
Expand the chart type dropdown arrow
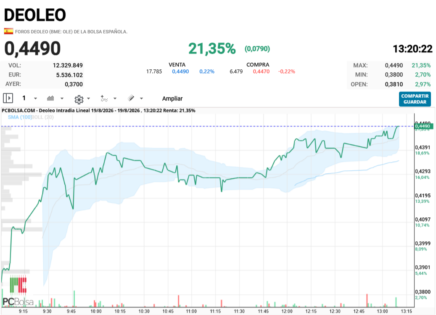62,98
